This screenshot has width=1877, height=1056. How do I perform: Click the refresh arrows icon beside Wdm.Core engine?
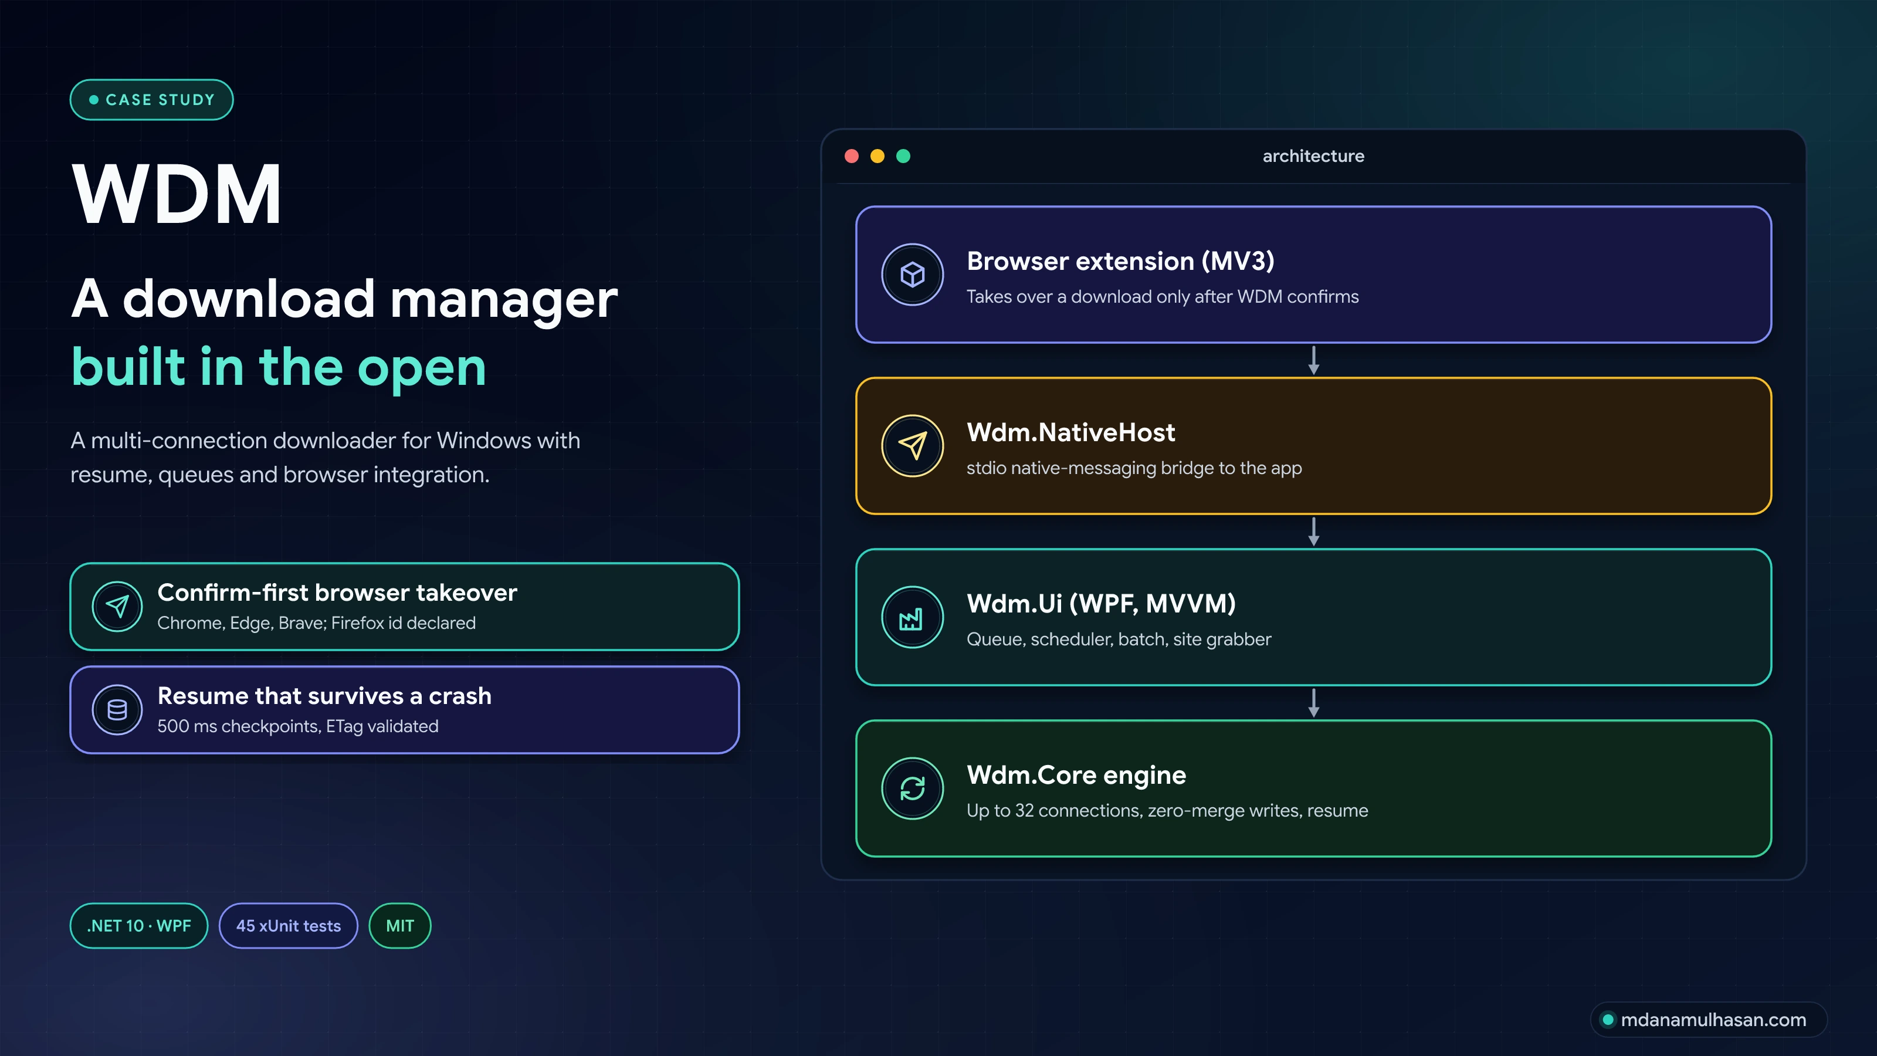[912, 788]
